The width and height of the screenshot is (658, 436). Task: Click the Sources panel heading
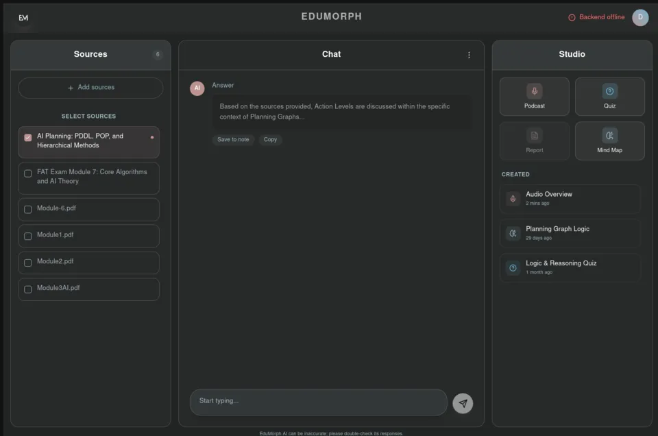click(x=90, y=54)
